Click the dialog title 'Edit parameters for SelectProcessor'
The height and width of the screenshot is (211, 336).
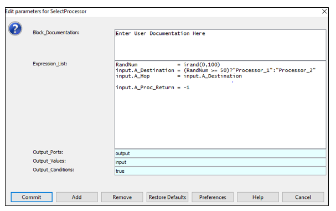pyautogui.click(x=46, y=12)
